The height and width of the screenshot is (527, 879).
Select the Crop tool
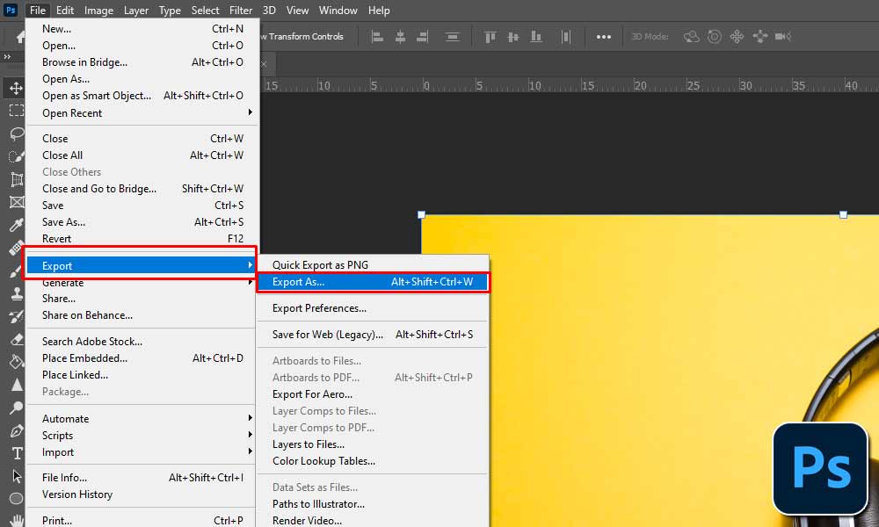pyautogui.click(x=17, y=179)
